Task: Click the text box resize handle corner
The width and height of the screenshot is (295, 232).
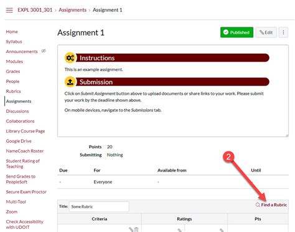Action: (x=287, y=135)
